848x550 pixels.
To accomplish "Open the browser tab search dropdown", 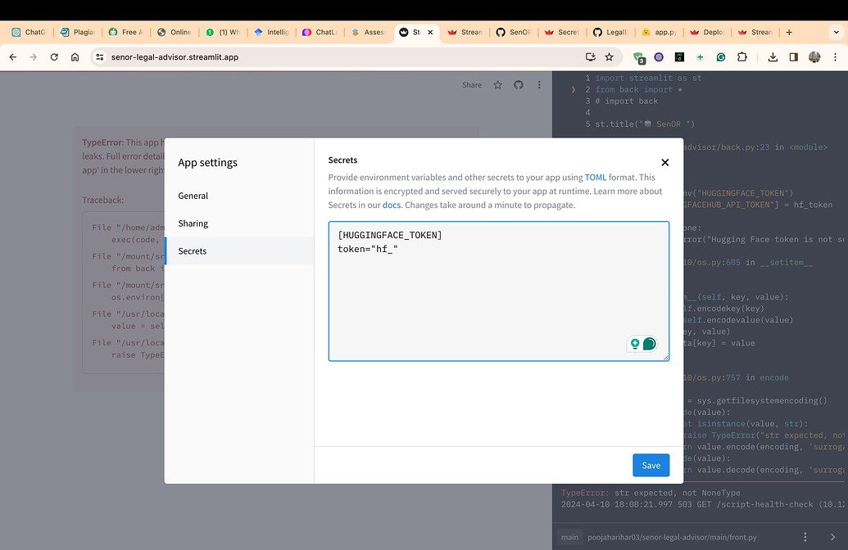I will tap(835, 32).
